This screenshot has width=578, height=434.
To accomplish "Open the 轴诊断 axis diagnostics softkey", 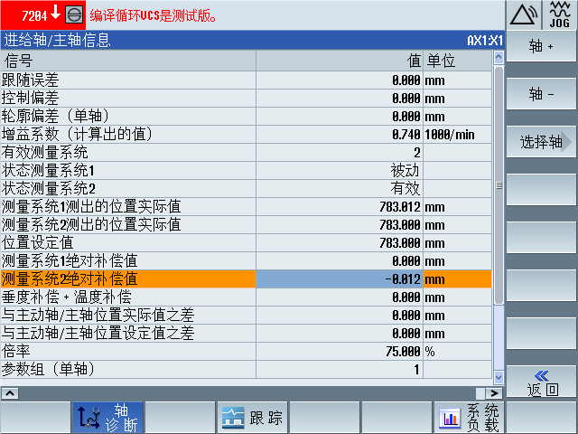I will (107, 417).
